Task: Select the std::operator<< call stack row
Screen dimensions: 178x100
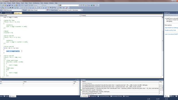Action: pos(120,88)
